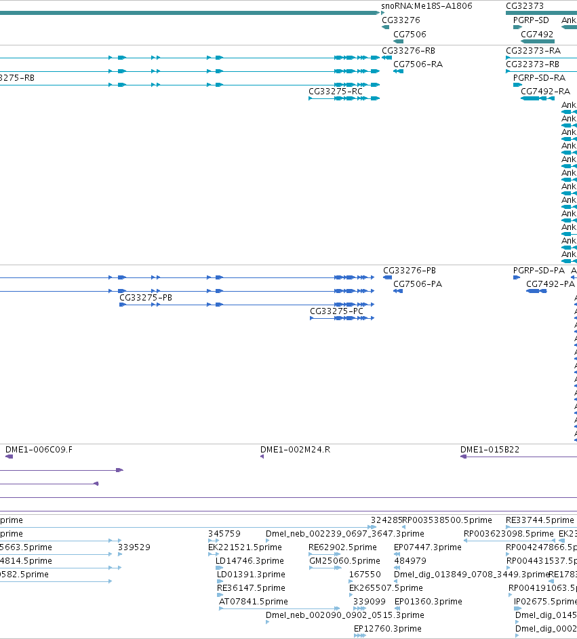Click the CG7492-PA coding region glyph
577x639 pixels.
(x=537, y=290)
